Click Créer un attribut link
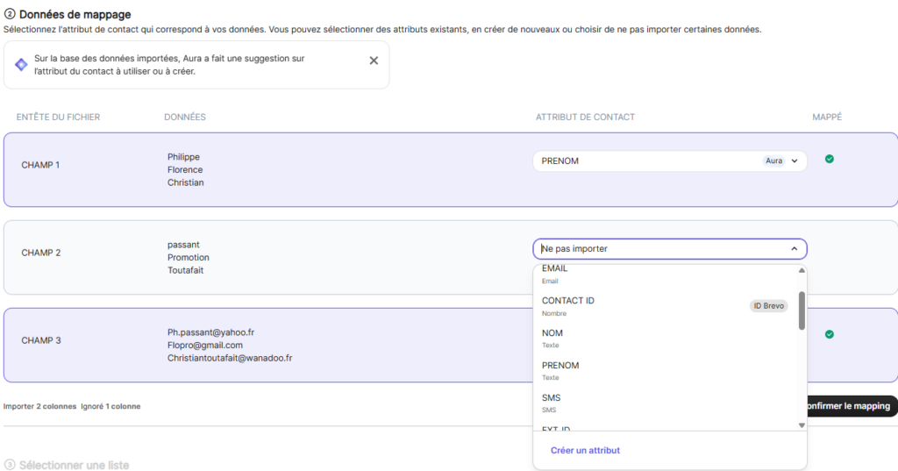Image resolution: width=898 pixels, height=471 pixels. click(x=585, y=451)
